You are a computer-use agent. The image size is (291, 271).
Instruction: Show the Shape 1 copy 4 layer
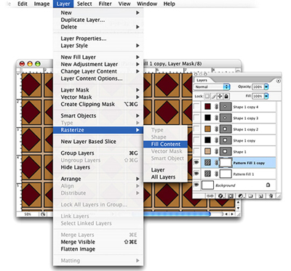196,107
